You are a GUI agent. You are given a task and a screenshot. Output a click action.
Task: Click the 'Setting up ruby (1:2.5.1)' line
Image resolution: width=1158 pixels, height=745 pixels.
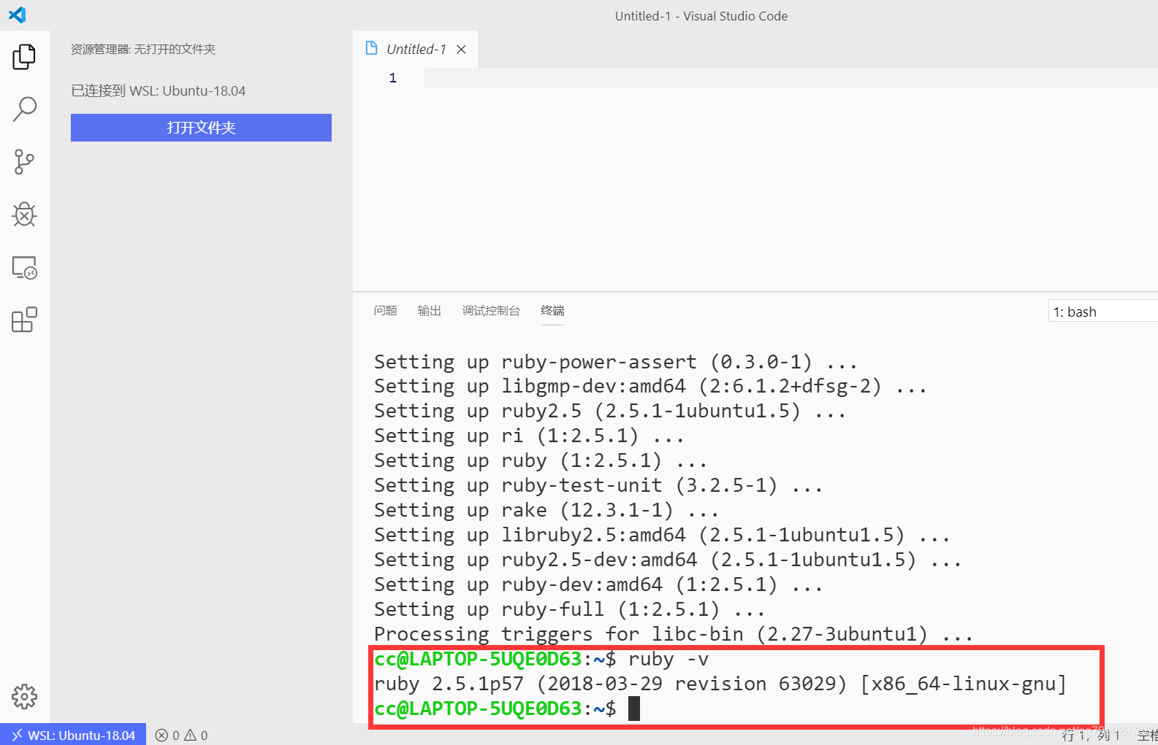point(541,460)
